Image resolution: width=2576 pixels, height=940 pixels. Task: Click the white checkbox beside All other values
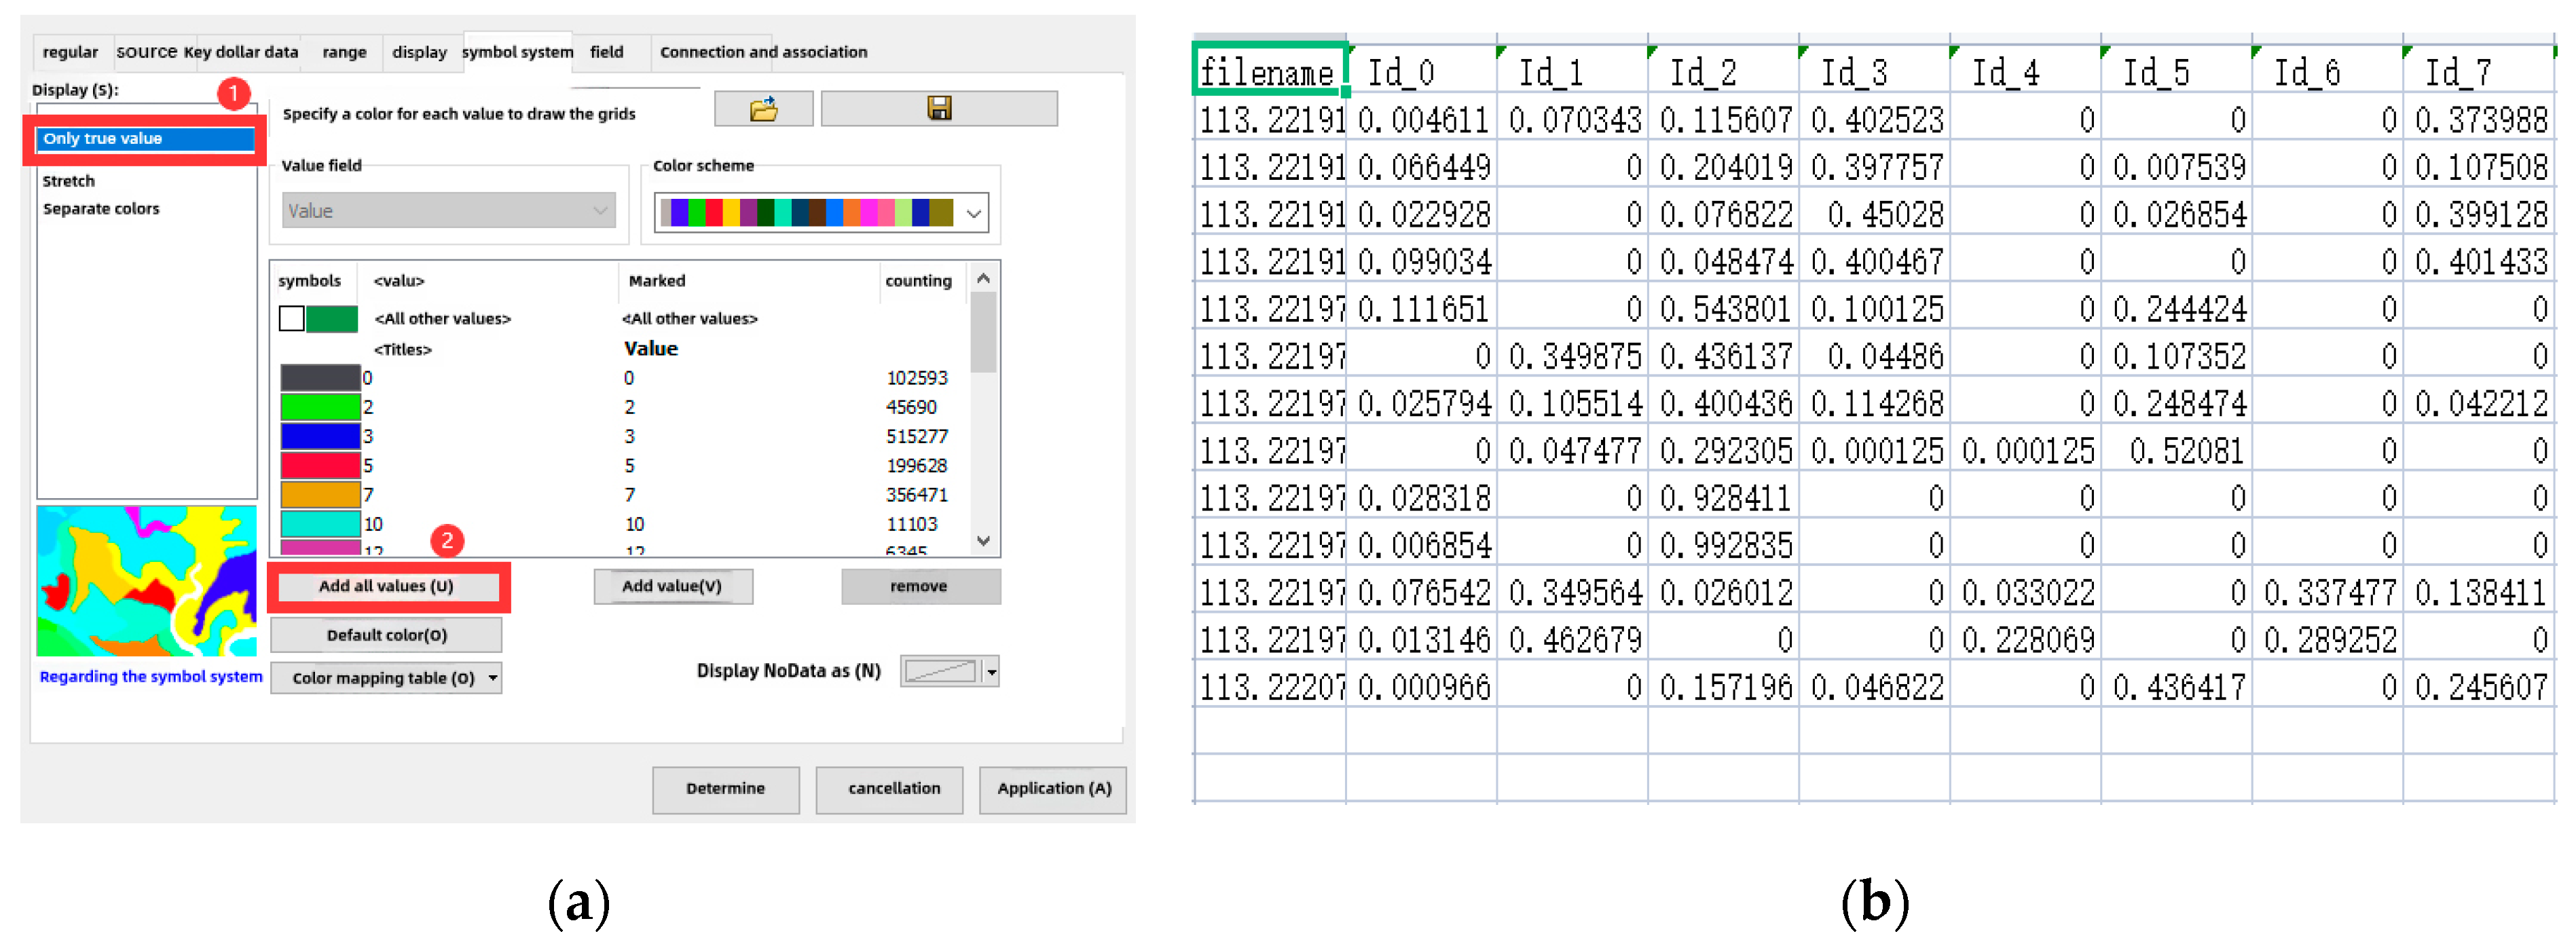click(291, 319)
